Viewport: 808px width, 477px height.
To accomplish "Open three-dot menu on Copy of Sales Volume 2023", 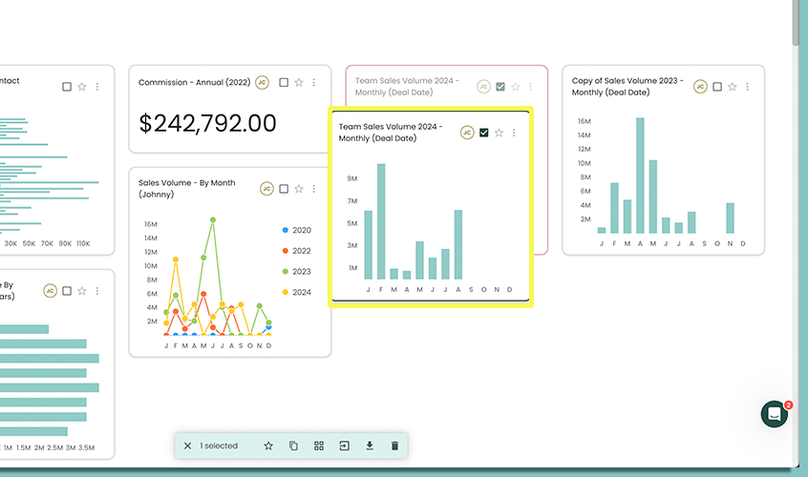I will 747,87.
